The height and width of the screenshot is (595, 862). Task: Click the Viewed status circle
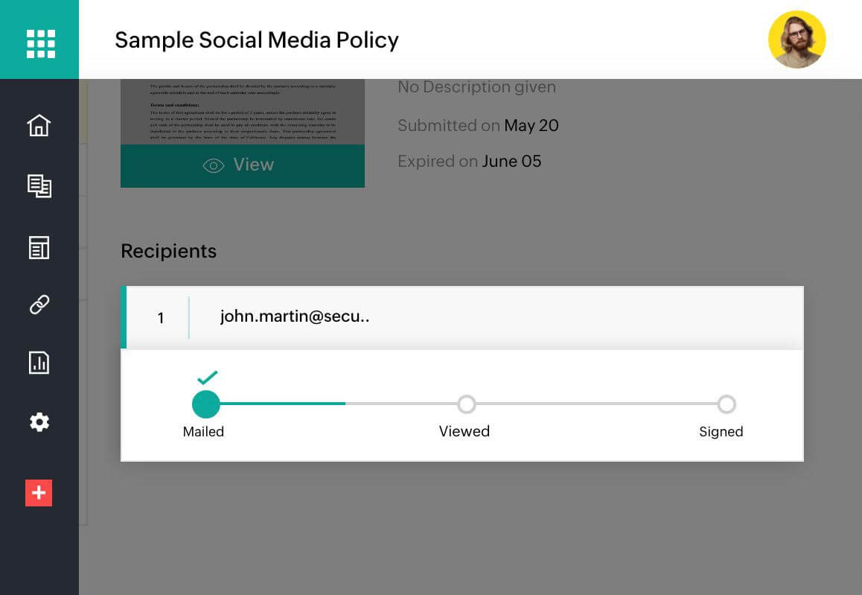(x=467, y=404)
